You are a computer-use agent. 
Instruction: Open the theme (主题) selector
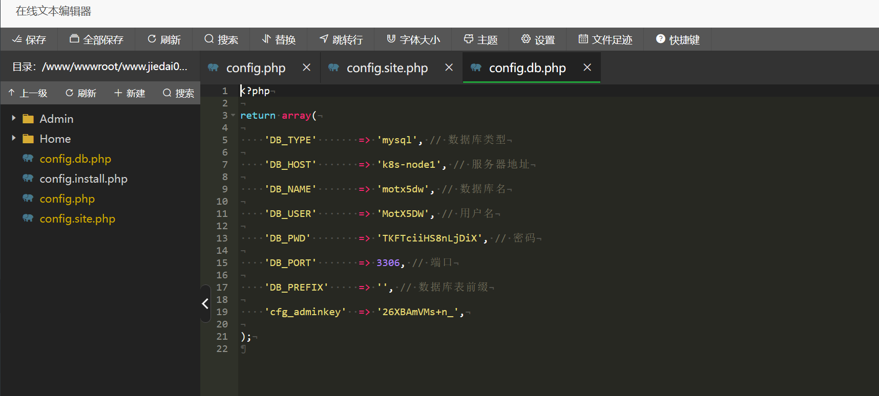coord(480,39)
